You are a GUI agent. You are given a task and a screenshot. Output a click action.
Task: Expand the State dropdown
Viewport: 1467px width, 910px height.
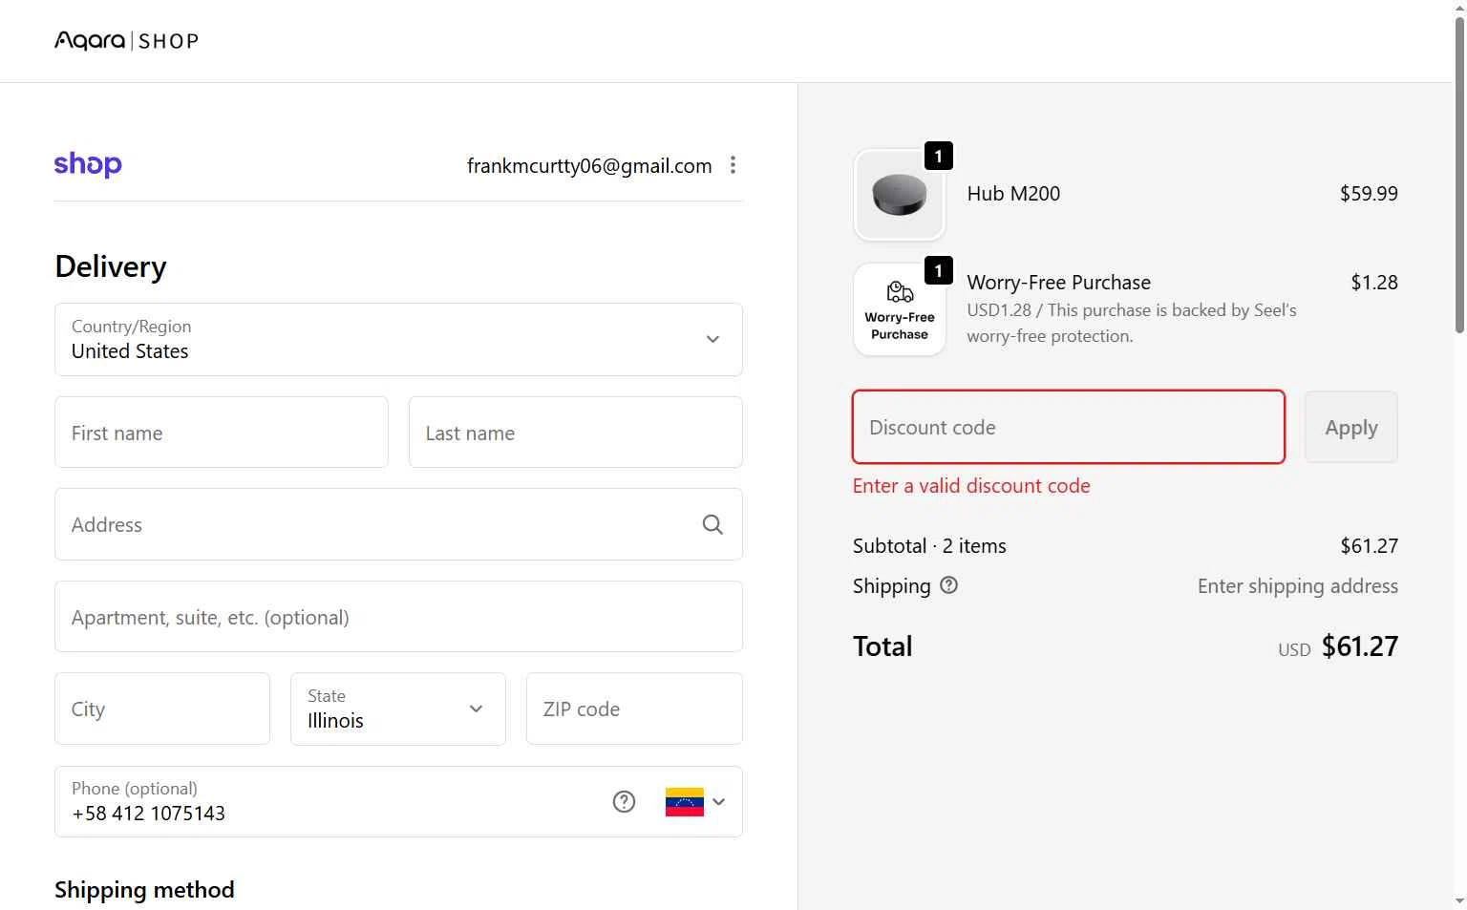click(398, 709)
